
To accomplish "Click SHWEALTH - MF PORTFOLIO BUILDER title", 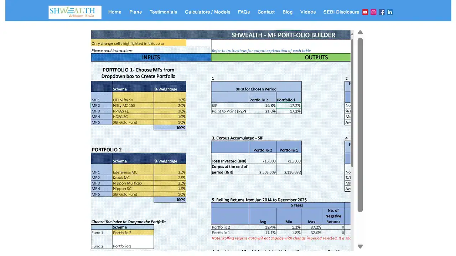I will [283, 35].
